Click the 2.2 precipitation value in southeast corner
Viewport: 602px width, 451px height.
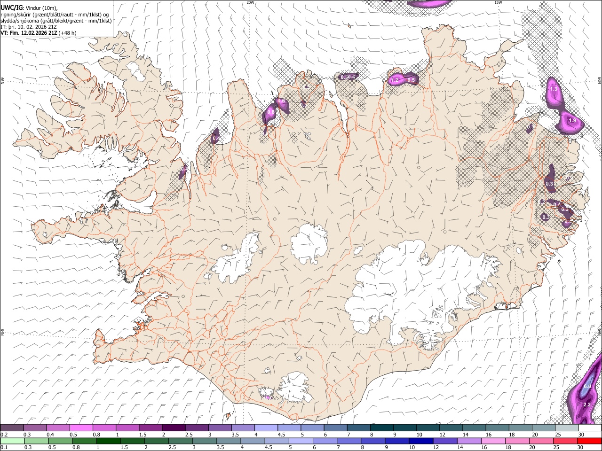pos(586,404)
